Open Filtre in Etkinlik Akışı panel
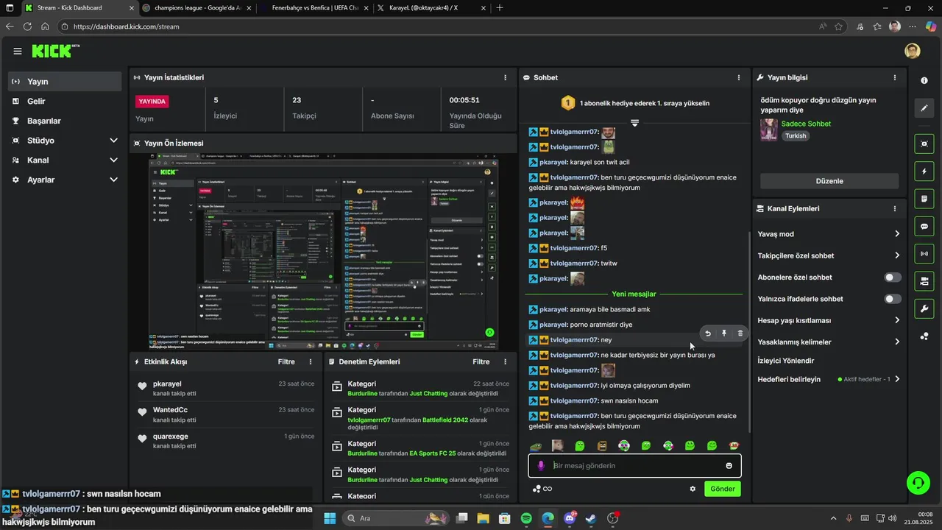942x530 pixels. [286, 362]
